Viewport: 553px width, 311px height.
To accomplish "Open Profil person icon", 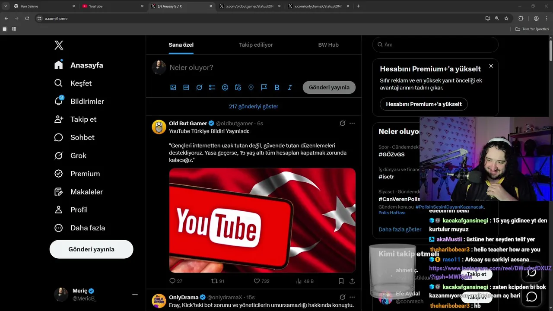I will [x=59, y=209].
